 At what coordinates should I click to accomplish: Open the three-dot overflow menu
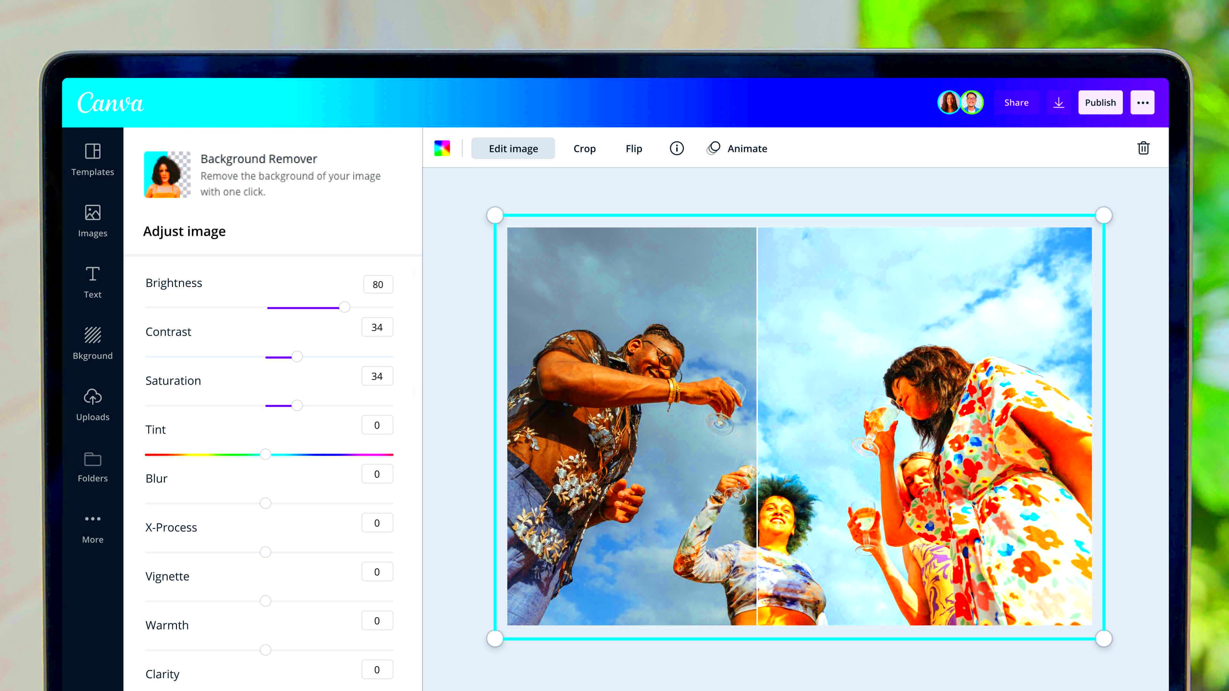point(1144,102)
